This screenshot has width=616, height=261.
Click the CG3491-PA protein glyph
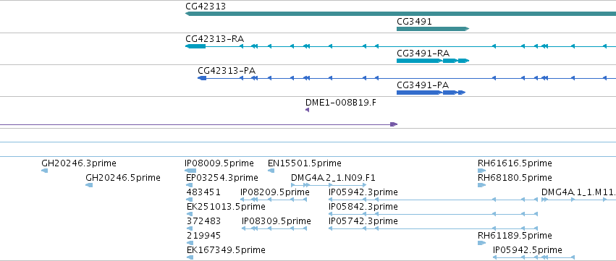(x=431, y=93)
